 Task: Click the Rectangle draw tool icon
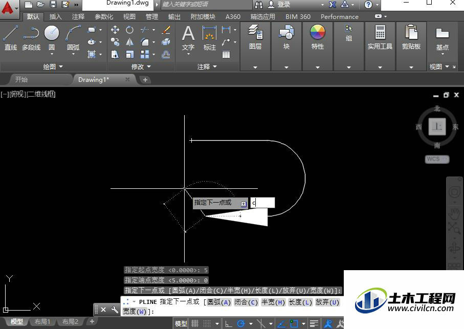click(x=92, y=30)
